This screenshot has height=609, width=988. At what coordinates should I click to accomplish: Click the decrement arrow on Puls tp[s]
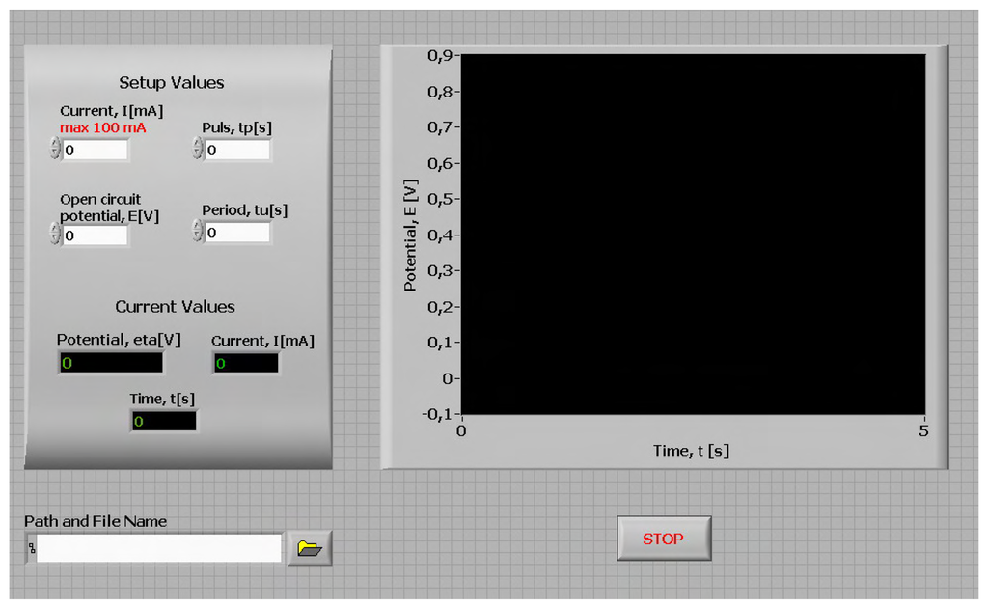click(196, 154)
